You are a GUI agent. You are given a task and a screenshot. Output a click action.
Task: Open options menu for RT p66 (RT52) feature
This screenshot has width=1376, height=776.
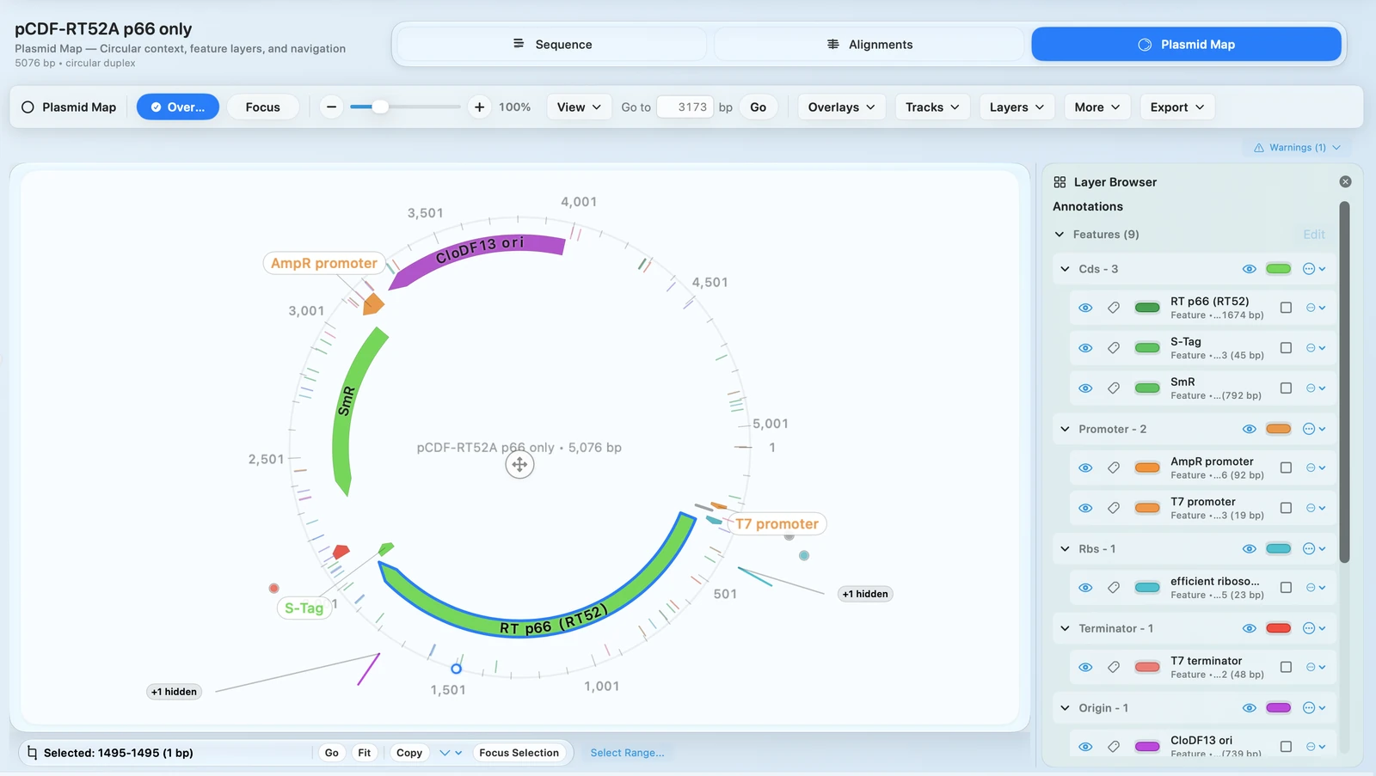point(1316,308)
